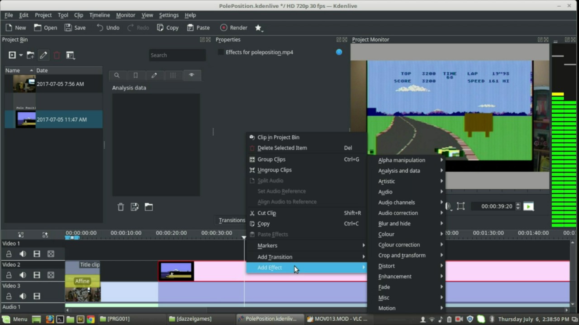Switch to MOV013.MOD VLC taskbar window
Screen dimensions: 579x325
tap(338, 319)
